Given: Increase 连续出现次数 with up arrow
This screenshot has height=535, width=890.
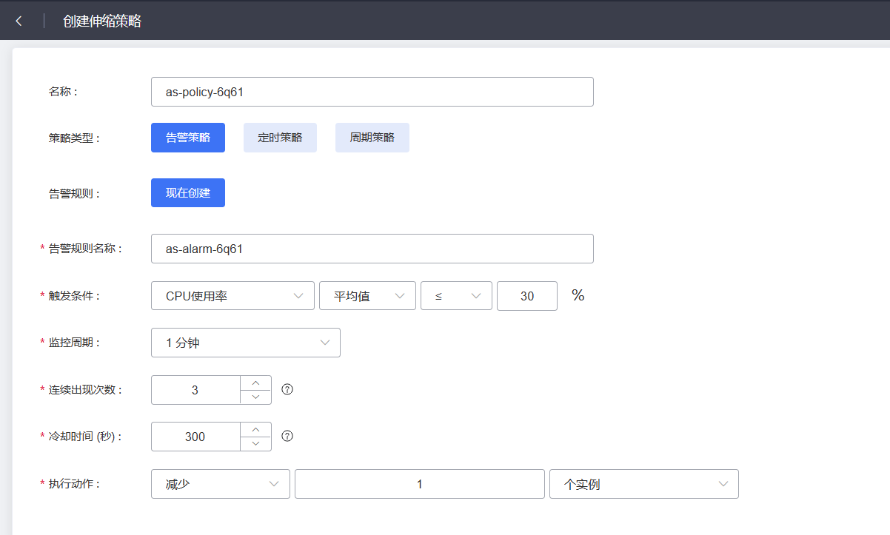Looking at the screenshot, I should pos(255,383).
